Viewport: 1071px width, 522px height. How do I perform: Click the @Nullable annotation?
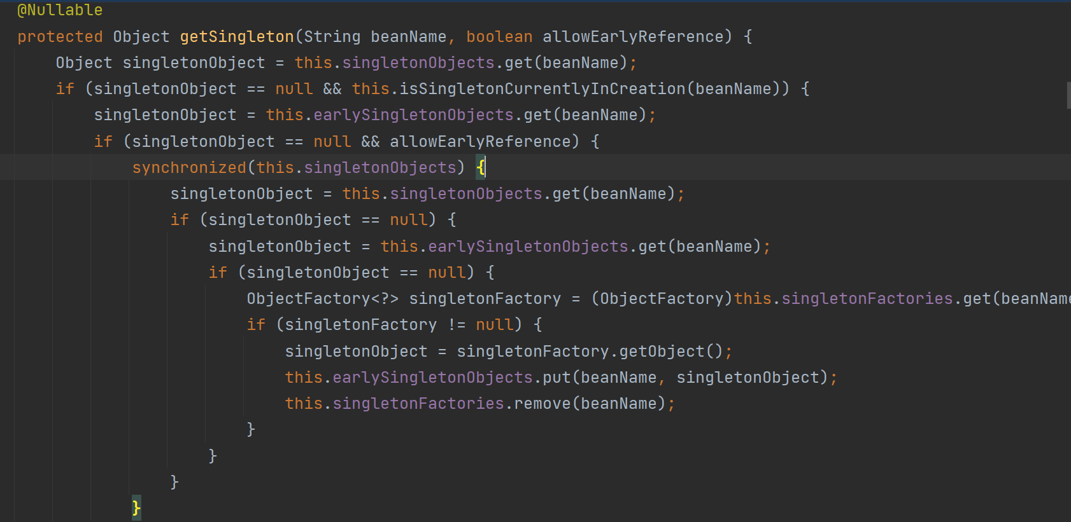tap(60, 10)
